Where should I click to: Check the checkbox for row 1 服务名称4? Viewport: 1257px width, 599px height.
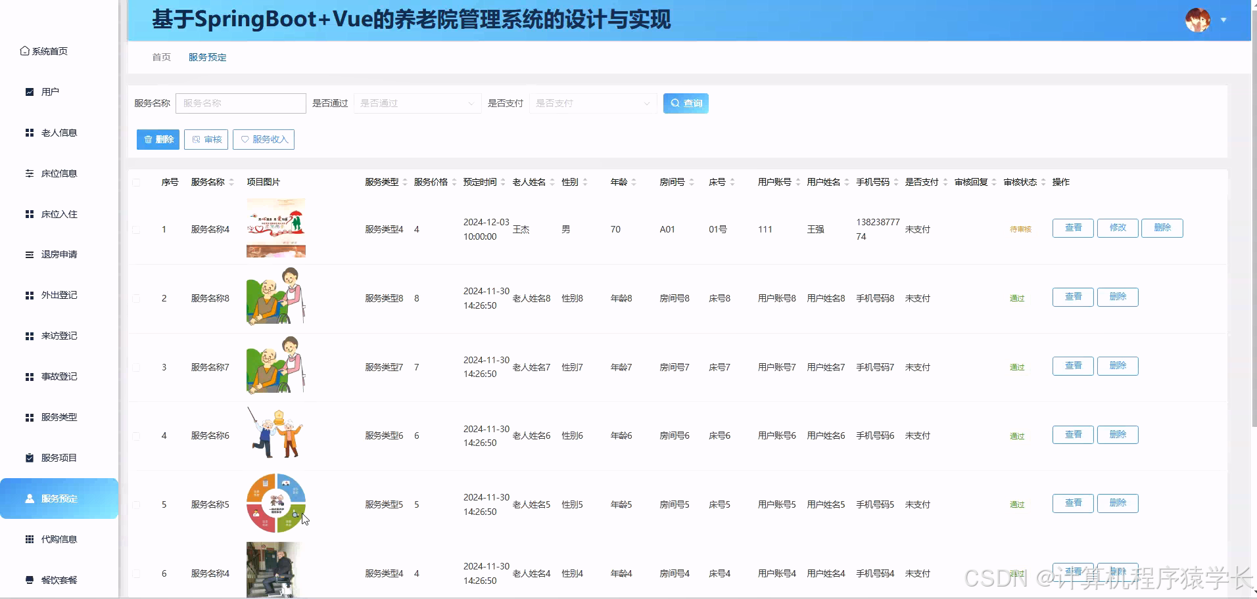137,229
